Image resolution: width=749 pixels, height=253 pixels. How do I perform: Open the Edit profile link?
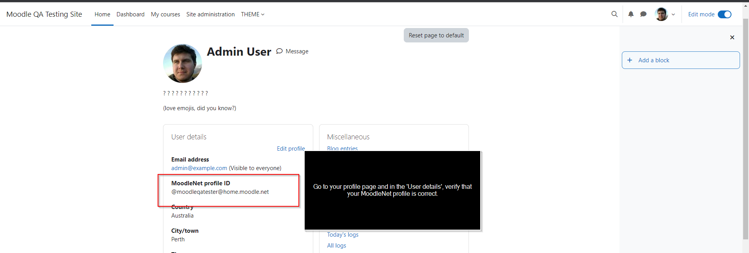click(x=291, y=149)
